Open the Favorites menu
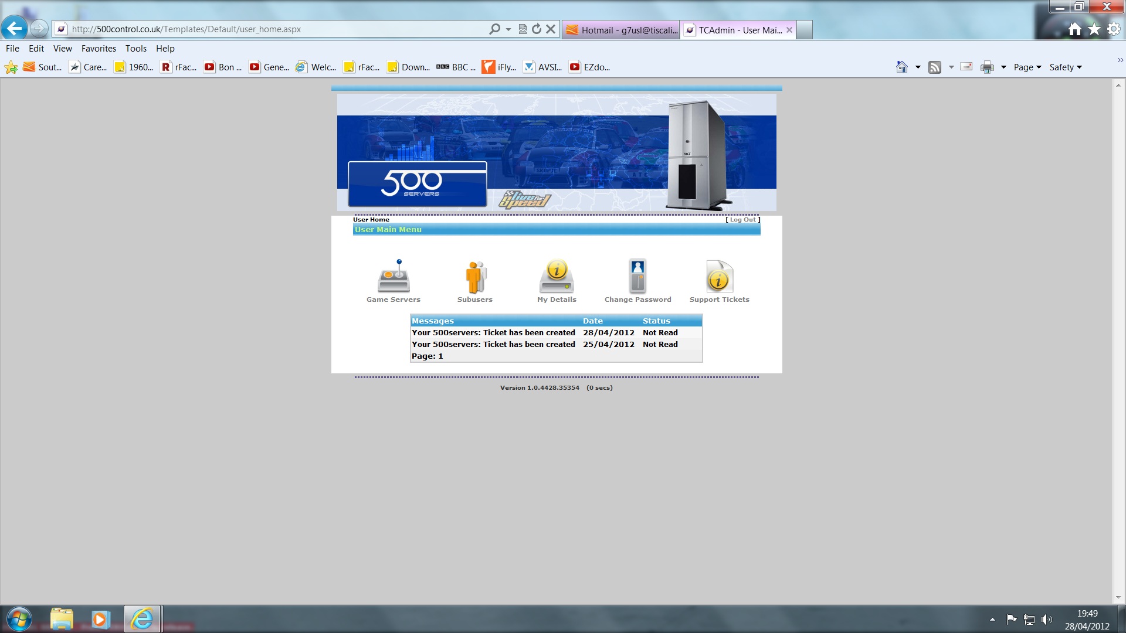 [99, 49]
